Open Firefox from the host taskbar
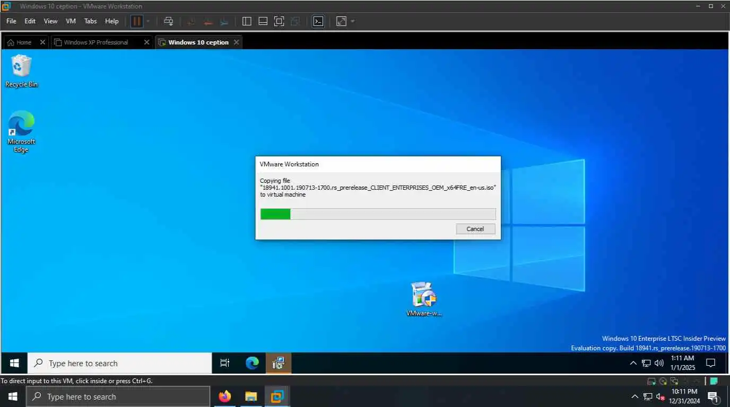The width and height of the screenshot is (730, 407). [x=225, y=396]
